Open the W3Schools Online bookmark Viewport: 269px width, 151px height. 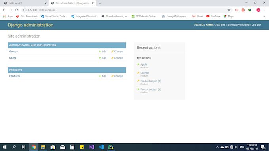(x=144, y=16)
